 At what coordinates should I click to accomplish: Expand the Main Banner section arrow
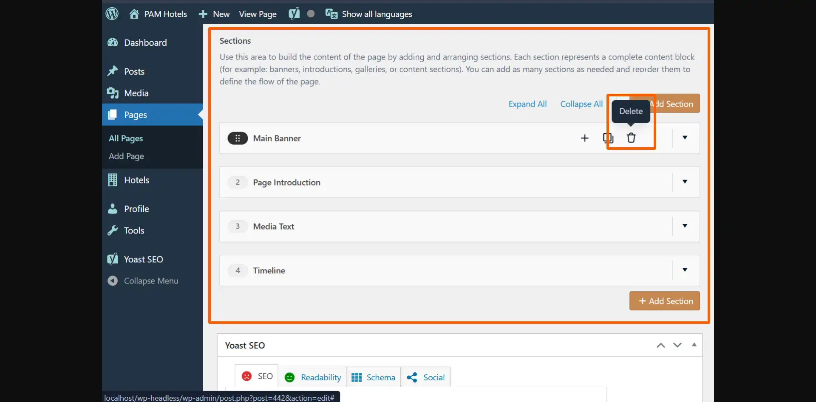tap(685, 138)
